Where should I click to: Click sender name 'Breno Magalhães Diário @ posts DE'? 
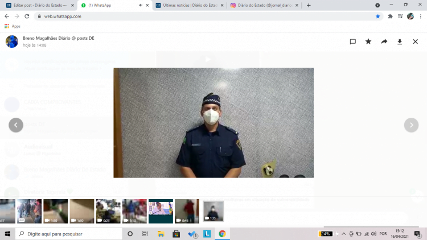tap(59, 38)
